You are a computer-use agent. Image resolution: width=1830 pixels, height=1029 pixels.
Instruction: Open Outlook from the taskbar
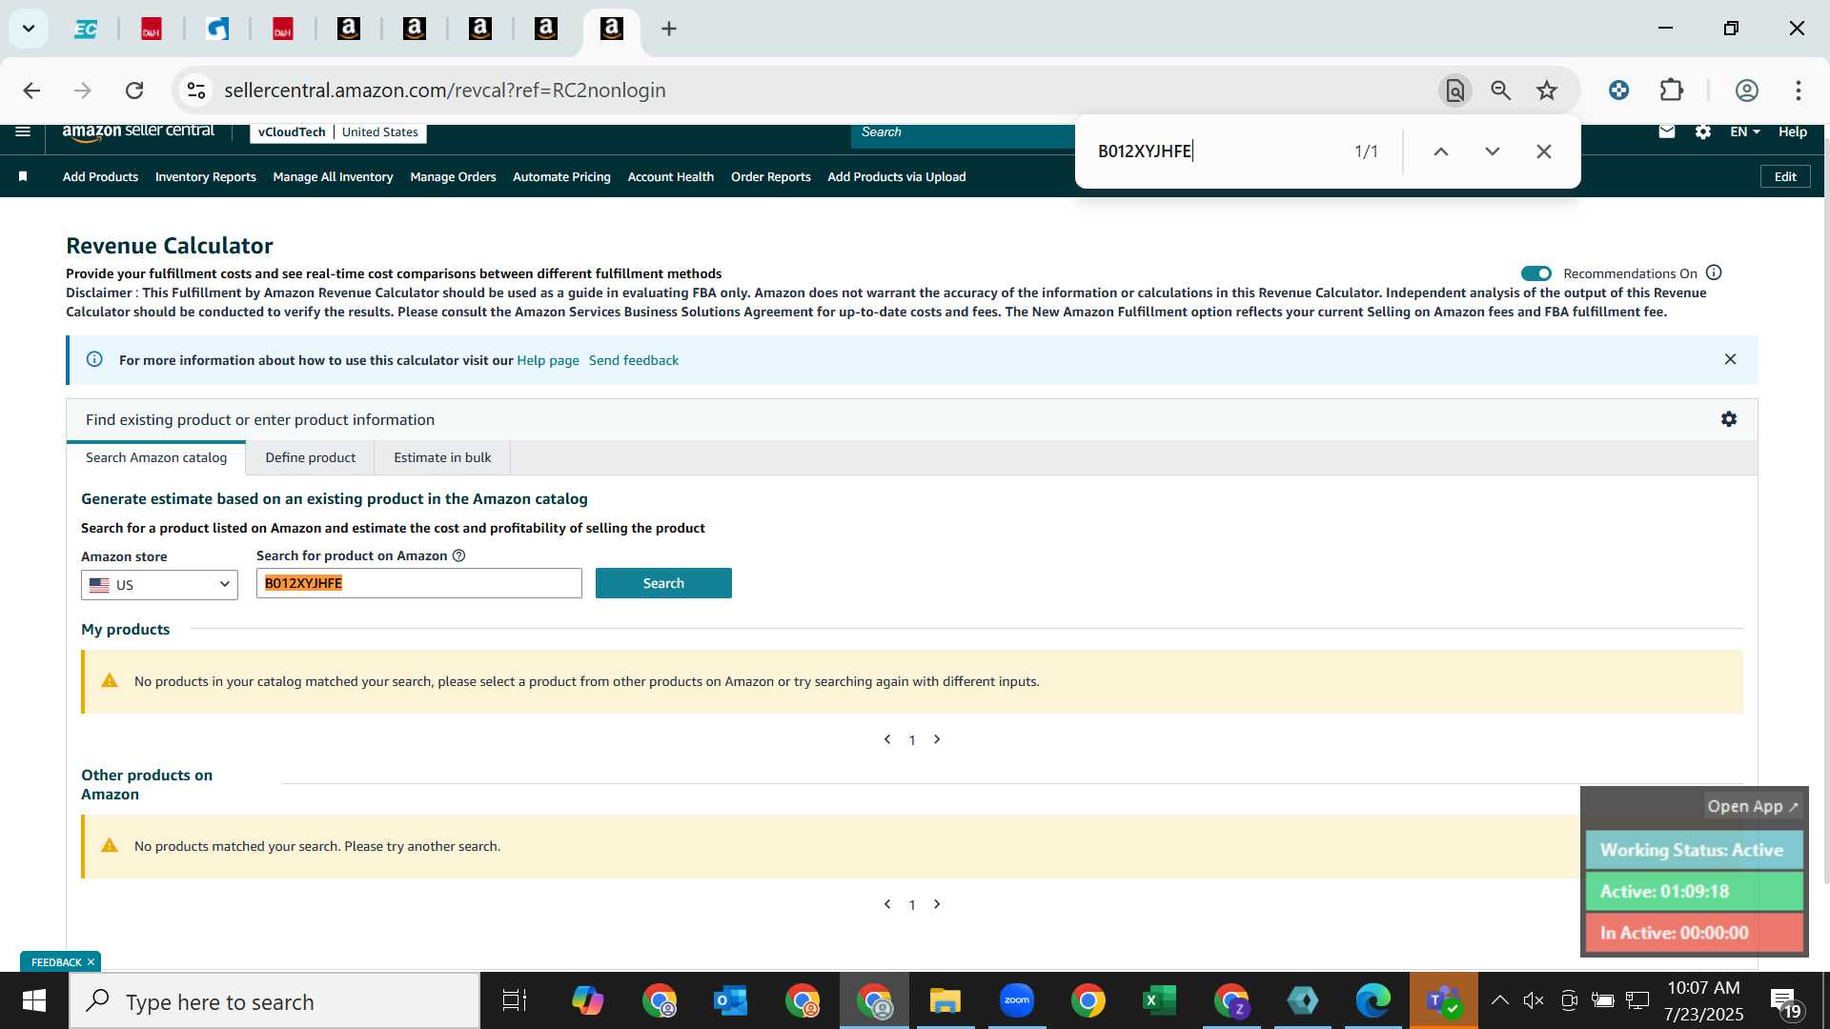click(730, 1001)
